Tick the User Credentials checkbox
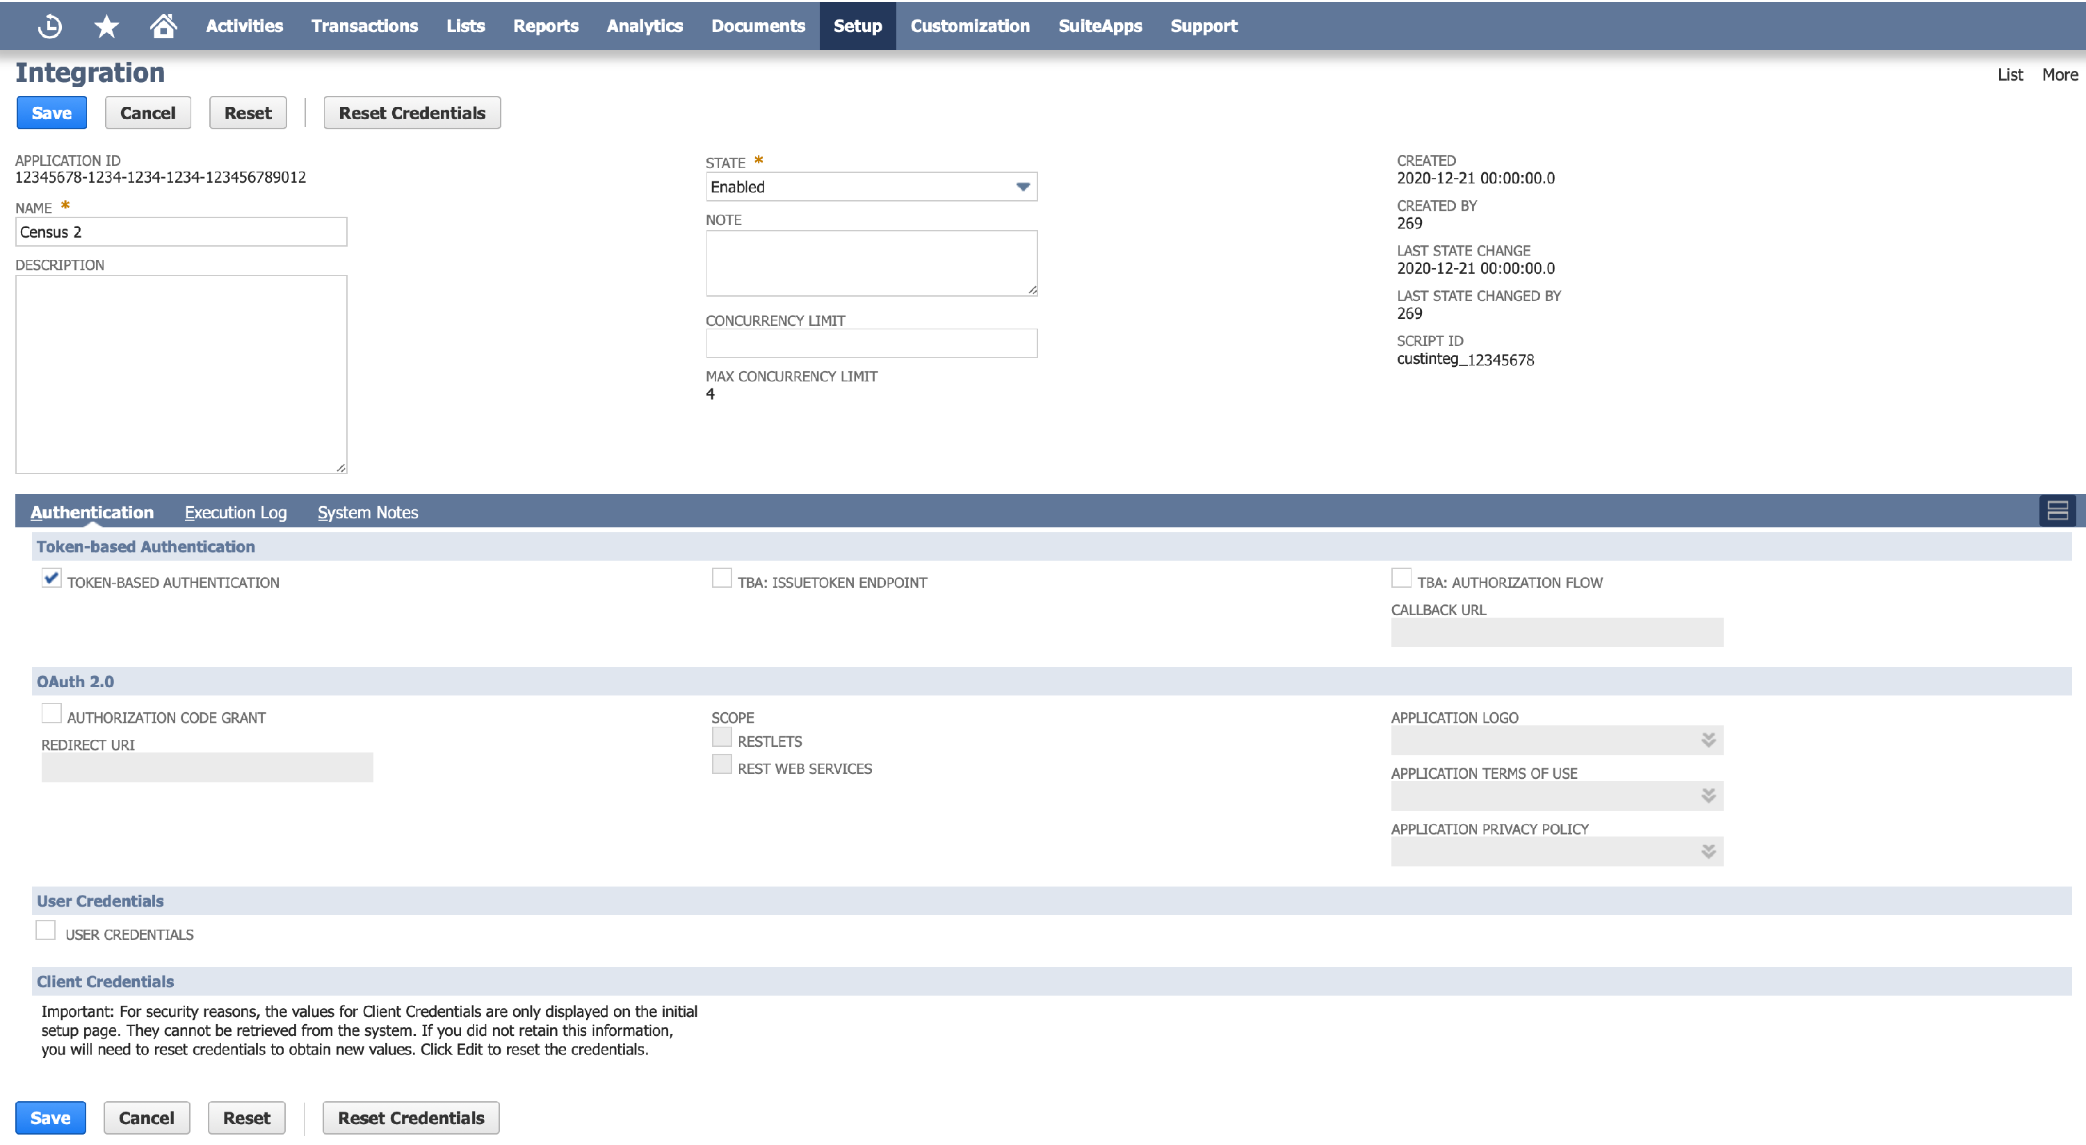Viewport: 2086px width, 1145px height. [x=46, y=930]
